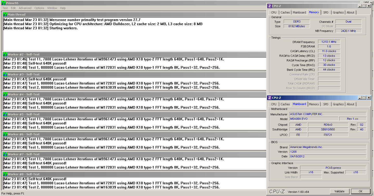Open the About tab in the Mainboard CPU-Z window
Screen dimensions: 374x196
pos(350,104)
